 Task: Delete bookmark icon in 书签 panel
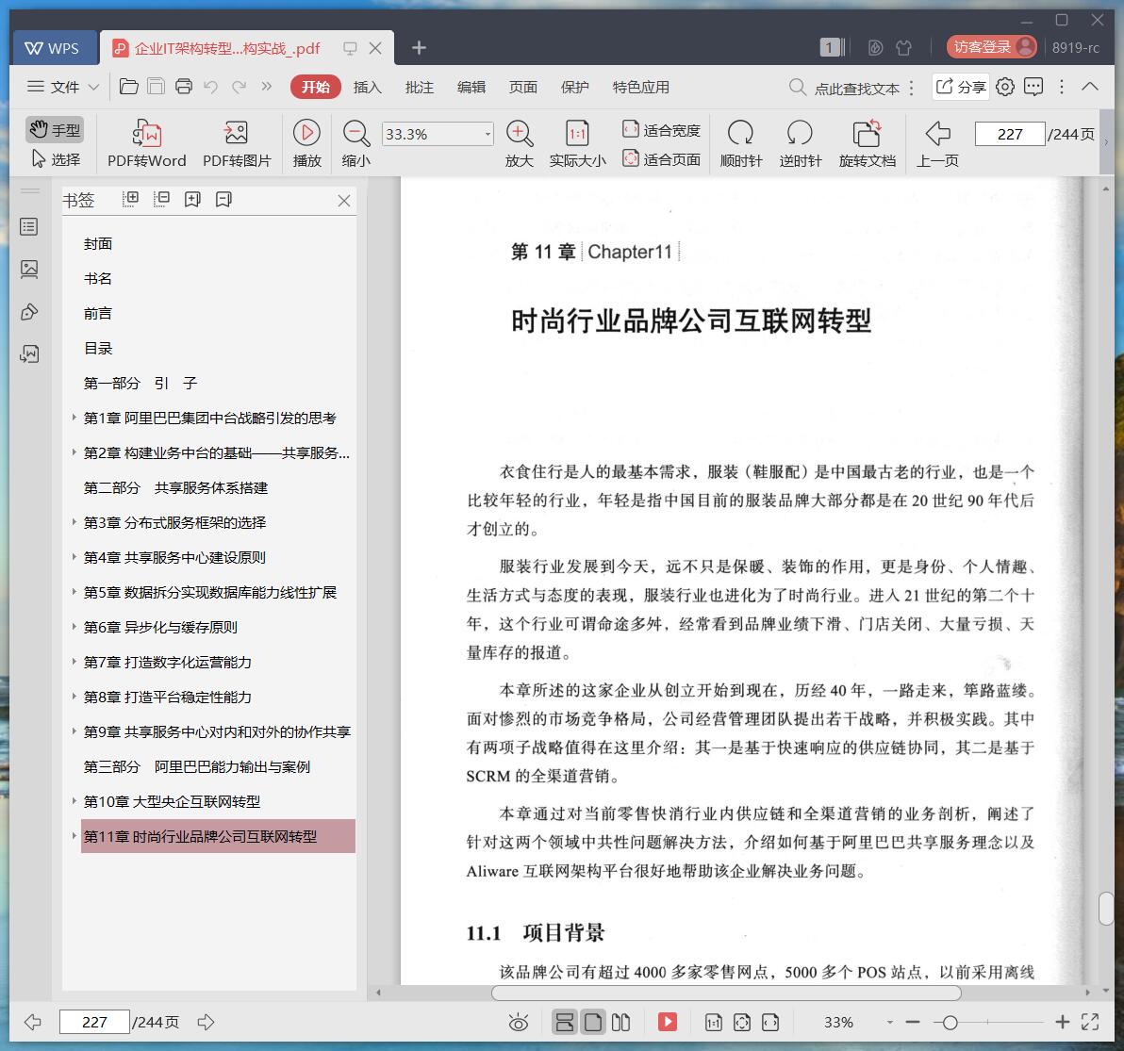coord(223,199)
